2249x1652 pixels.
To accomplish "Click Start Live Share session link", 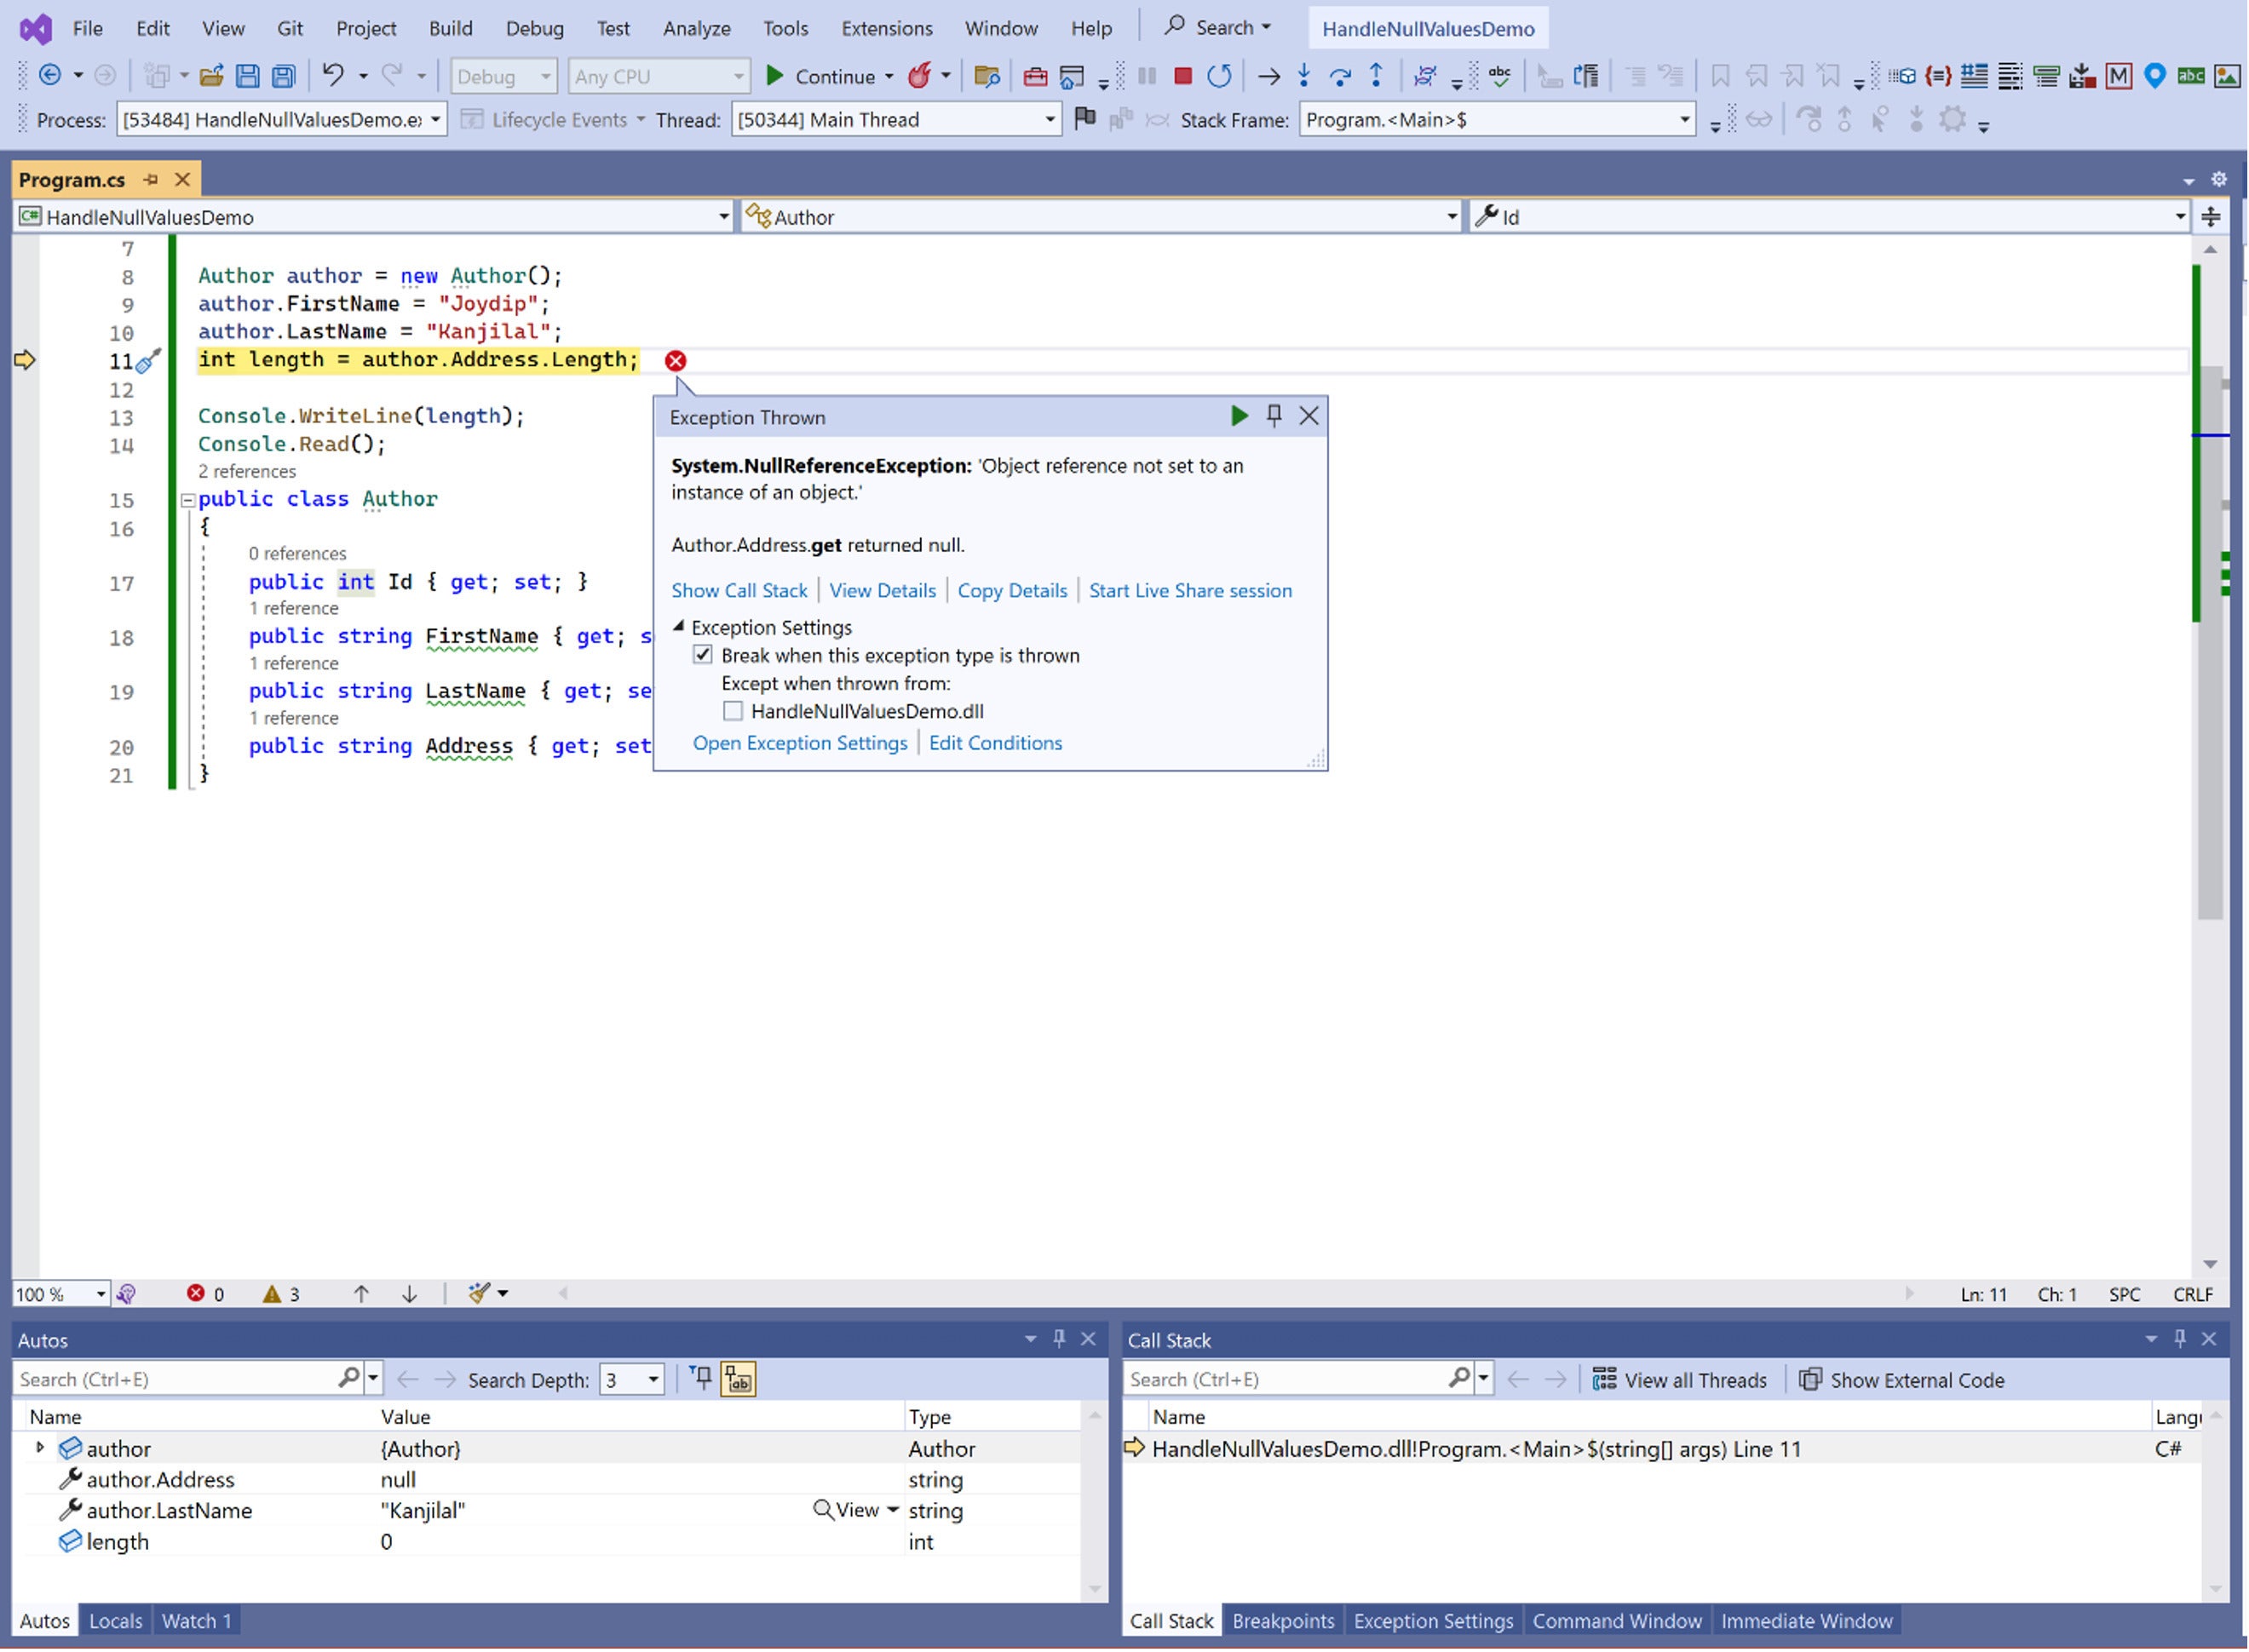I will point(1191,590).
